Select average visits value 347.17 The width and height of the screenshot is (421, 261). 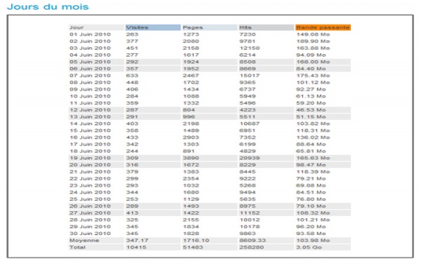(138, 241)
